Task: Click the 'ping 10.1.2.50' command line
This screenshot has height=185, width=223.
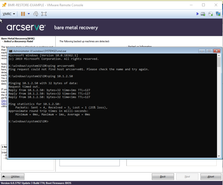Action: coord(40,76)
